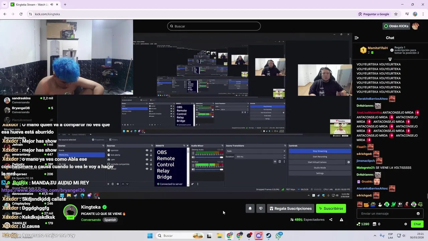
Task: Open Settings in OBS controls
Action: [320, 173]
